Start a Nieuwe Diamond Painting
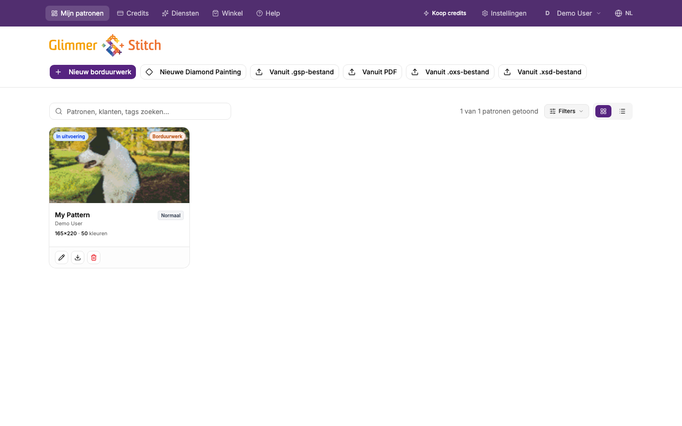 (193, 72)
